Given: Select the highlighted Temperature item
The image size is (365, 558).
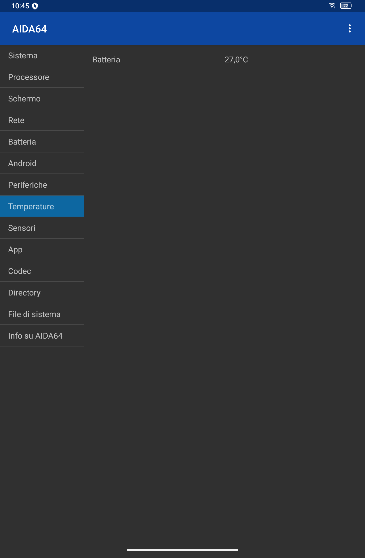Looking at the screenshot, I should click(42, 206).
